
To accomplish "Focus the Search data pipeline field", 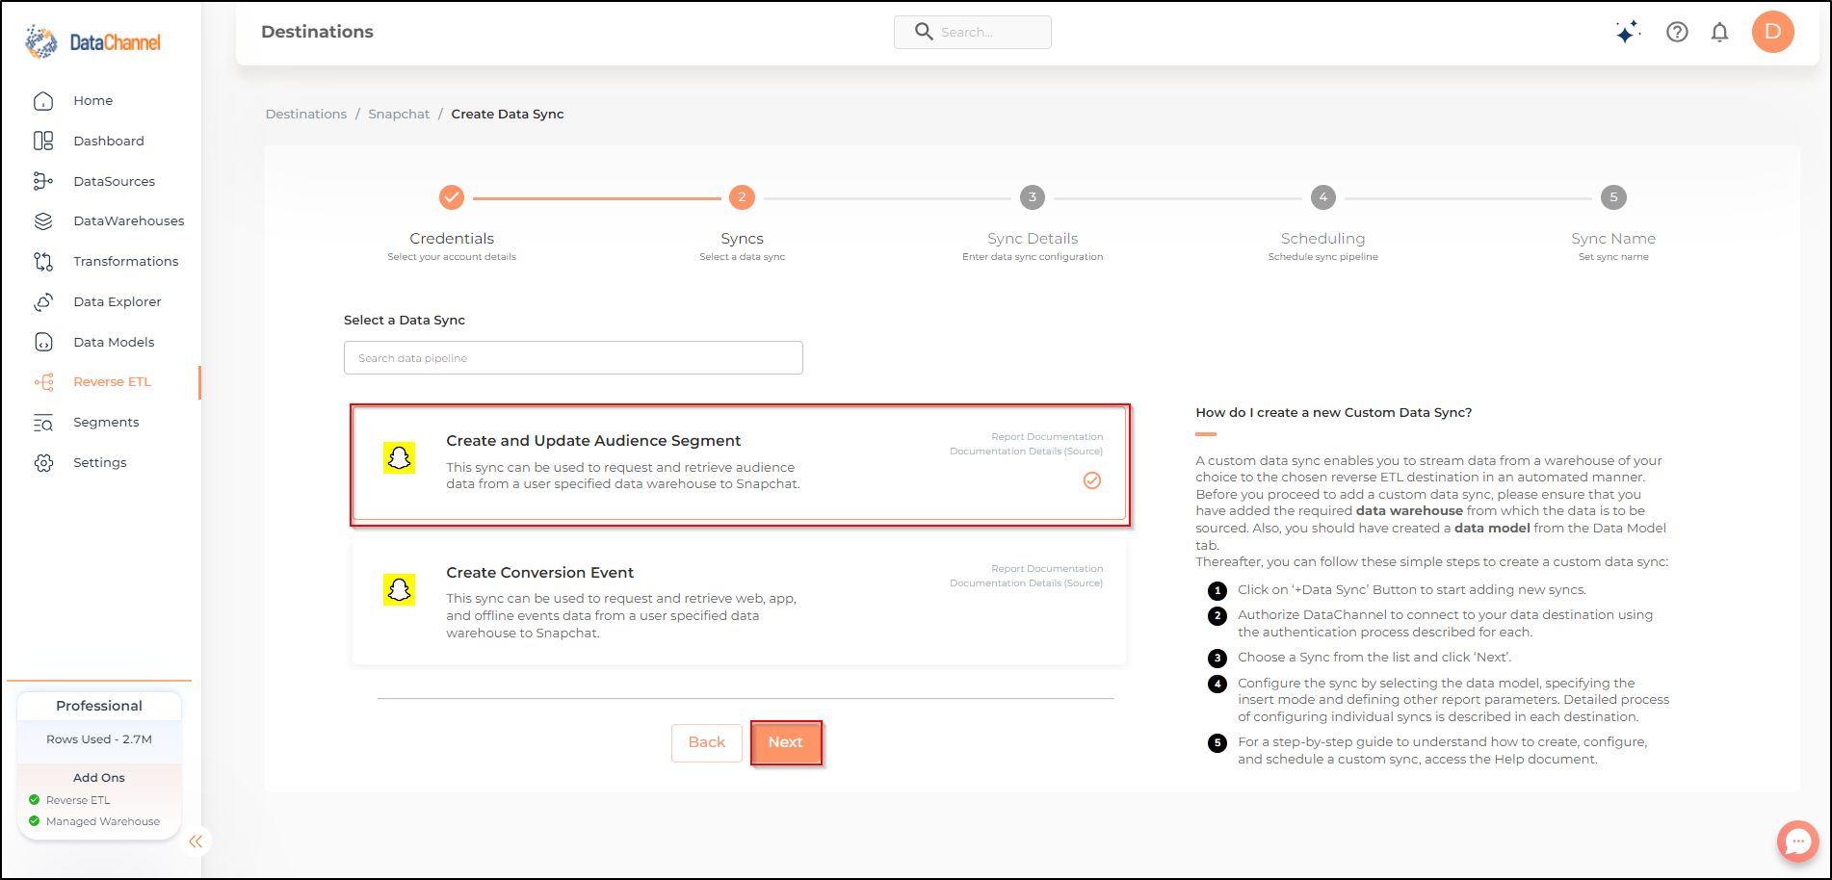I will click(x=573, y=358).
